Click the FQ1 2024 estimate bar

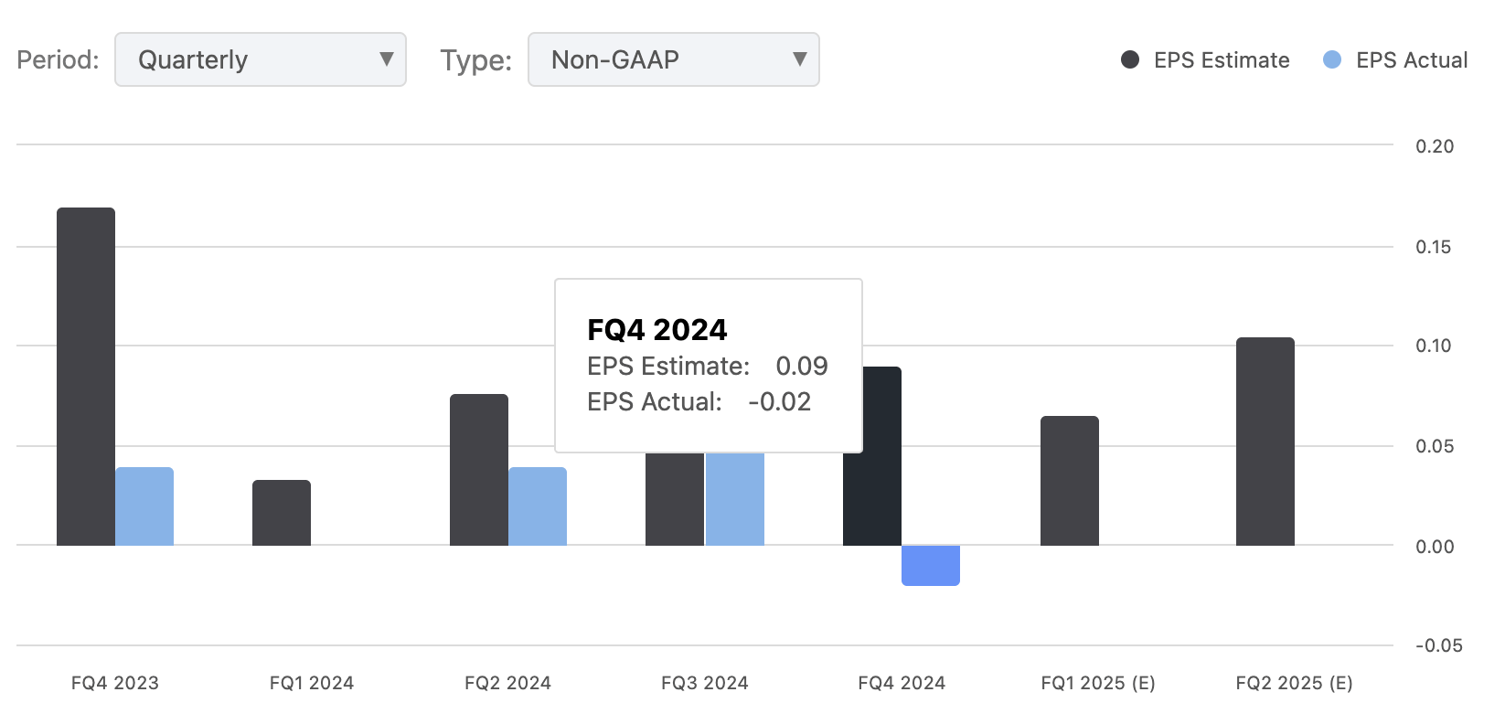tap(282, 513)
